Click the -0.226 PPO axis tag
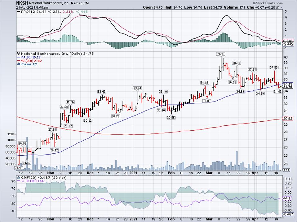 click(x=288, y=44)
